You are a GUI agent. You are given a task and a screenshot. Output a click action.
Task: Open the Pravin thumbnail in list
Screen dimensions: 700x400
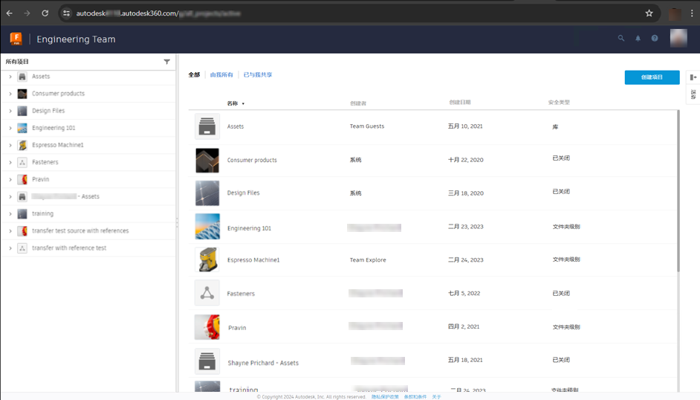[207, 327]
